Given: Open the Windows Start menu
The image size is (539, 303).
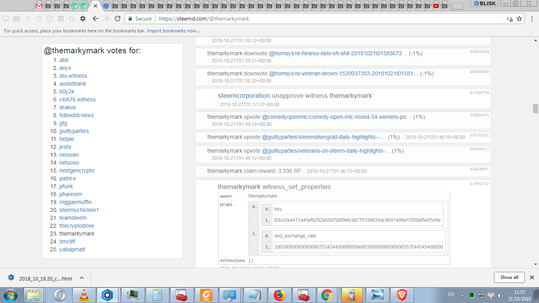Looking at the screenshot, I should 11,295.
